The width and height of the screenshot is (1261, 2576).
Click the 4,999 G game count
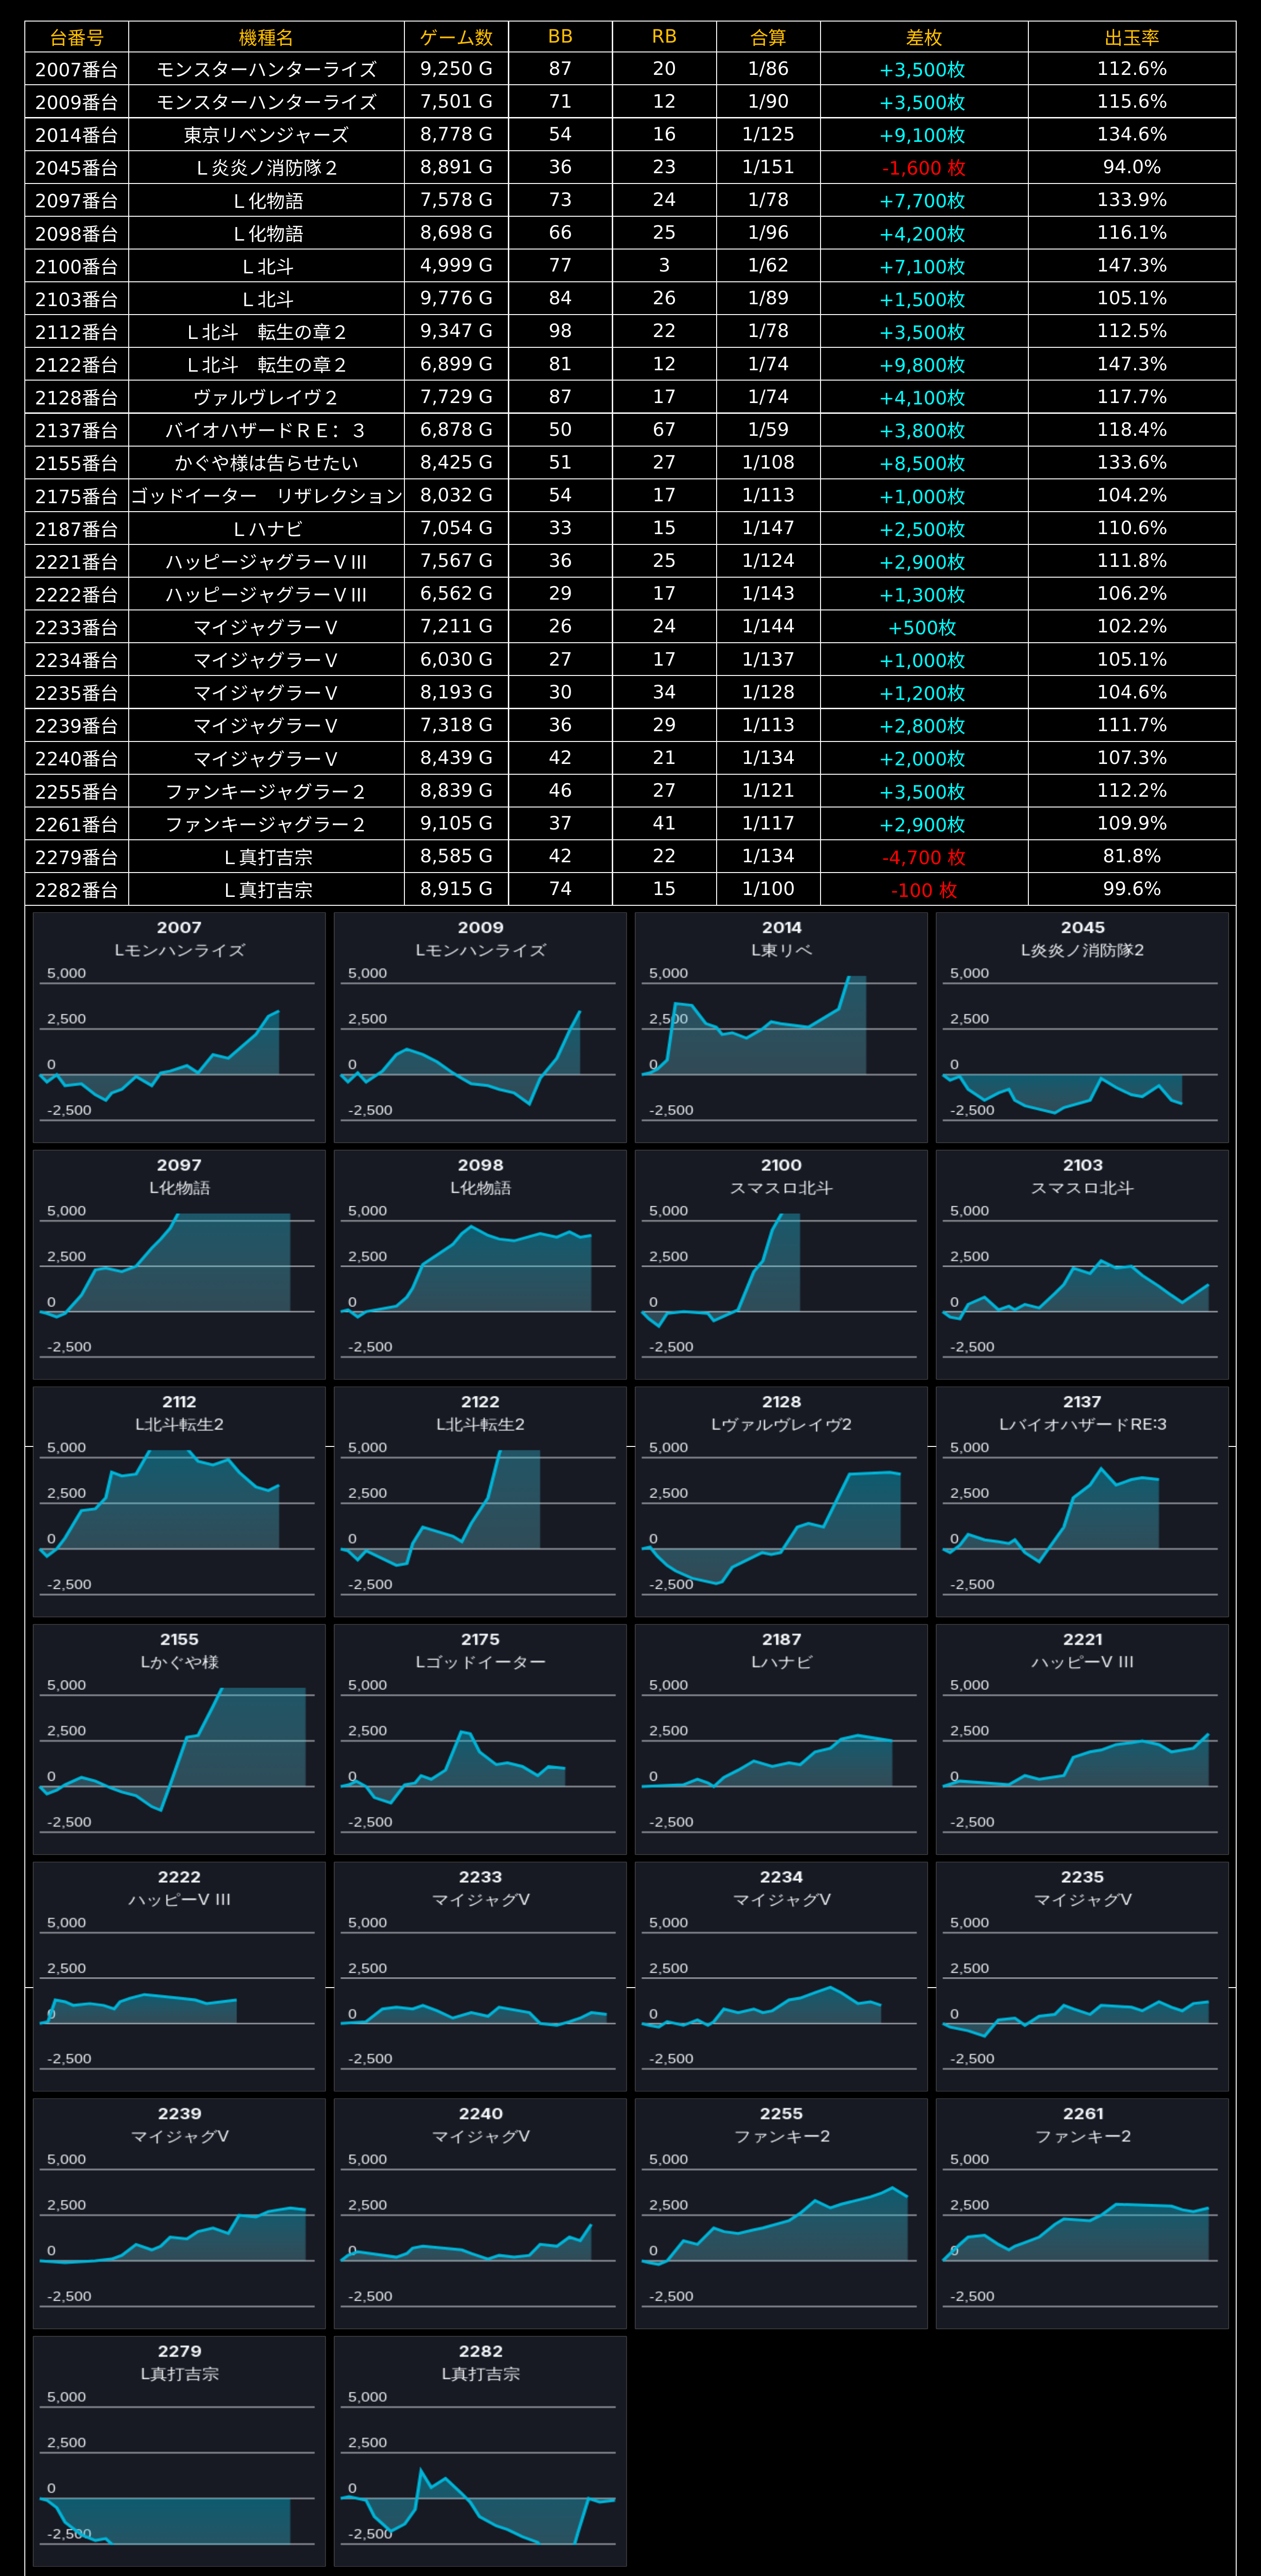pyautogui.click(x=457, y=266)
